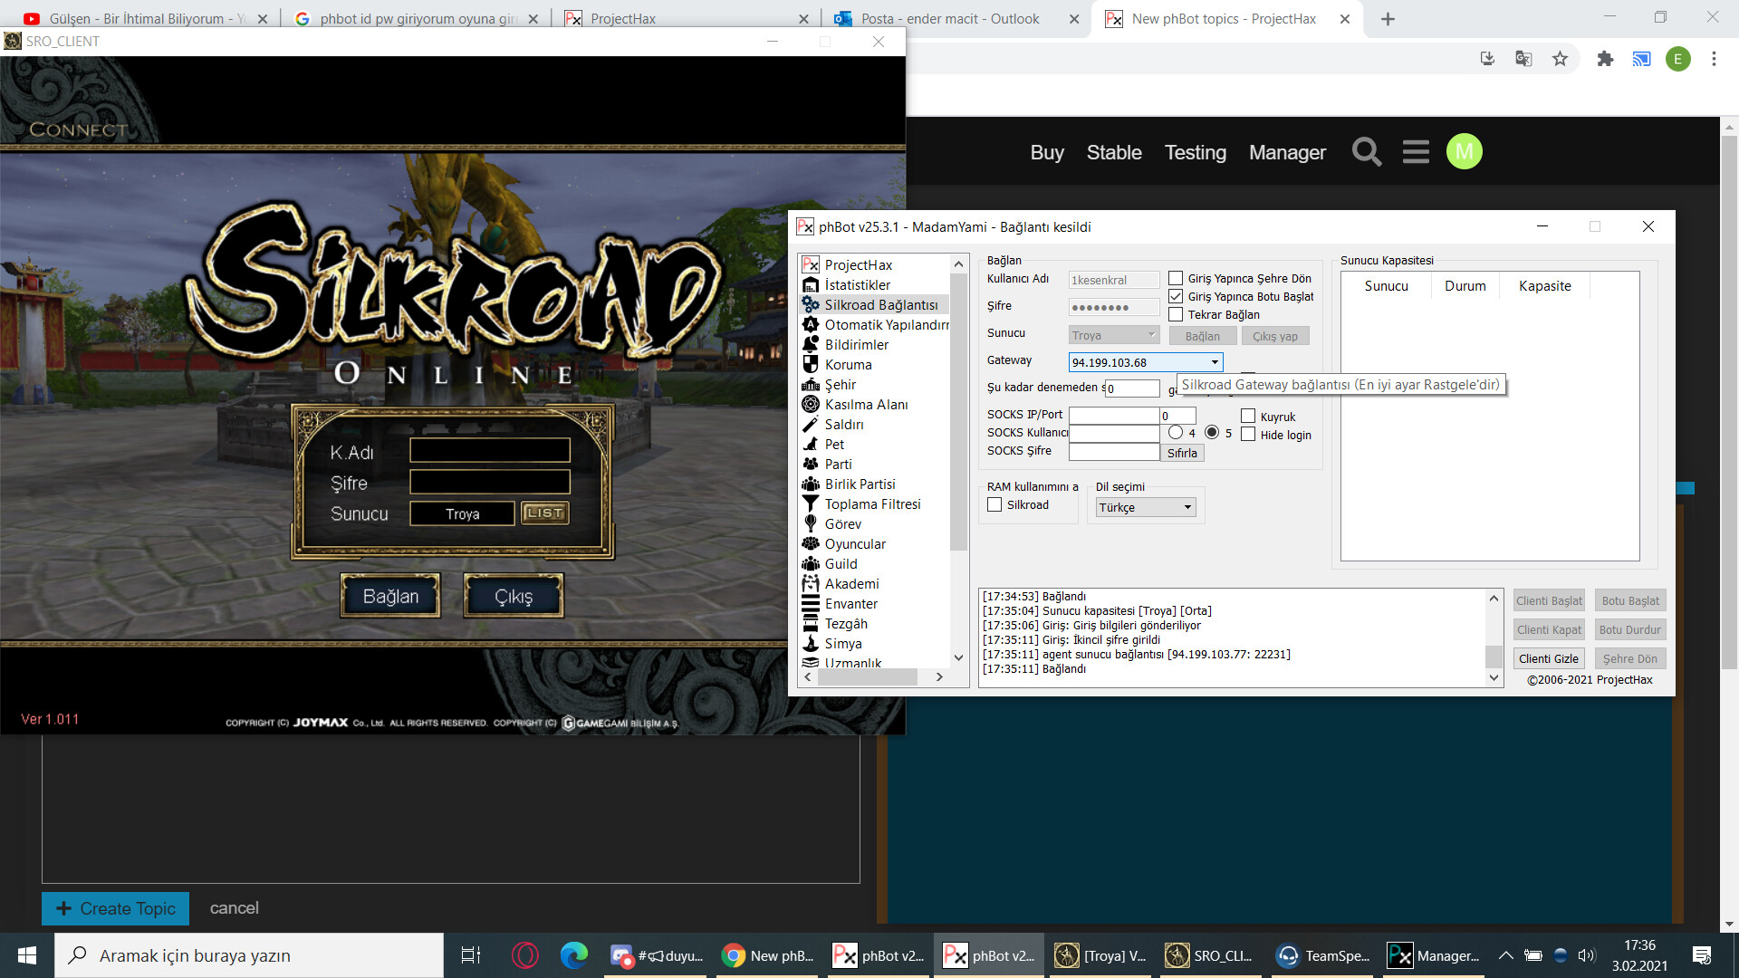Select SOCKS version 4 radio button
Viewport: 1739px width, 978px height.
point(1176,433)
